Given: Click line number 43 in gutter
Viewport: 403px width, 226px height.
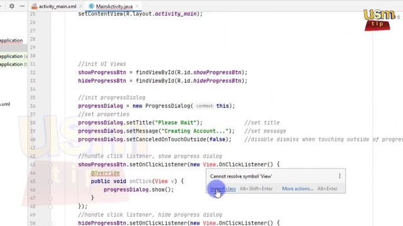Looking at the screenshot, I should pyautogui.click(x=33, y=164).
